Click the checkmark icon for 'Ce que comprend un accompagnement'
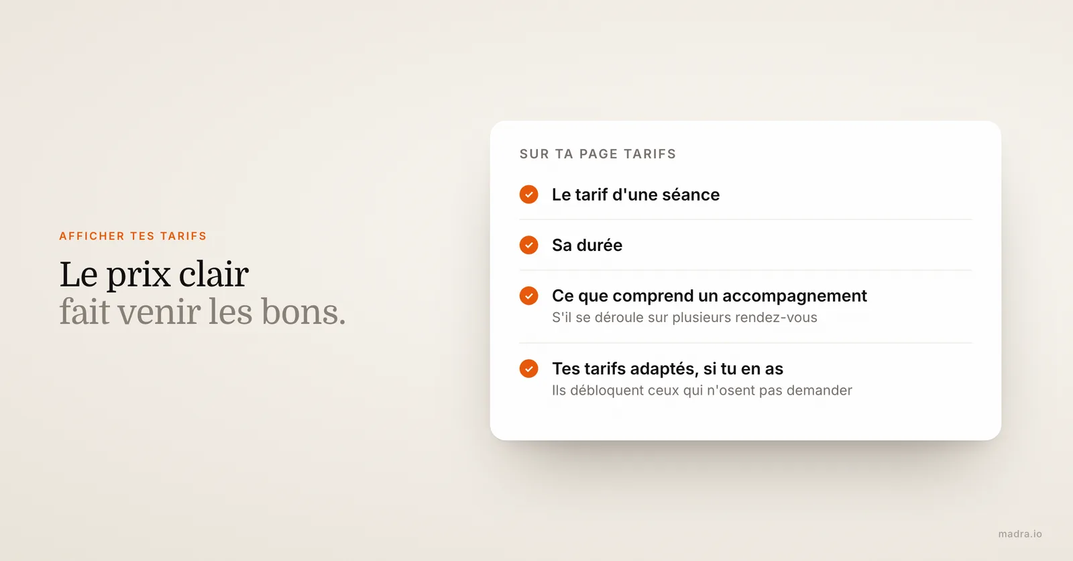Screen dimensions: 1073x561 [528, 295]
